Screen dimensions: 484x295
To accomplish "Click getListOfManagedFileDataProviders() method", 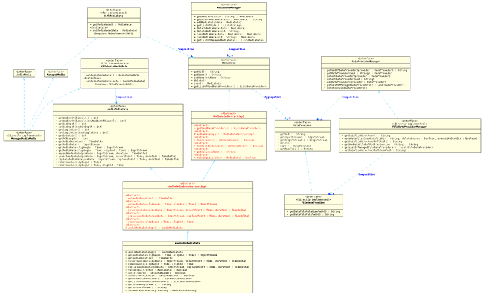I will [387, 147].
